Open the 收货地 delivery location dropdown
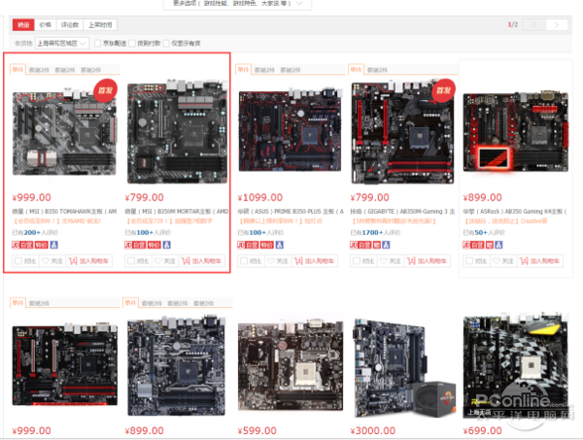This screenshot has height=440, width=583. 62,44
